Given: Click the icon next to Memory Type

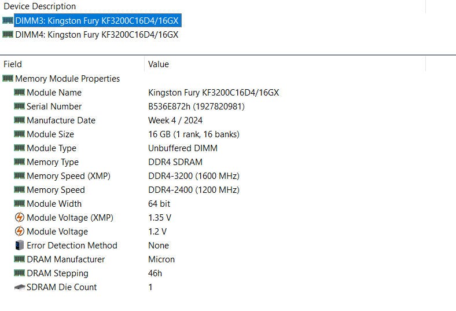Looking at the screenshot, I should coord(19,162).
